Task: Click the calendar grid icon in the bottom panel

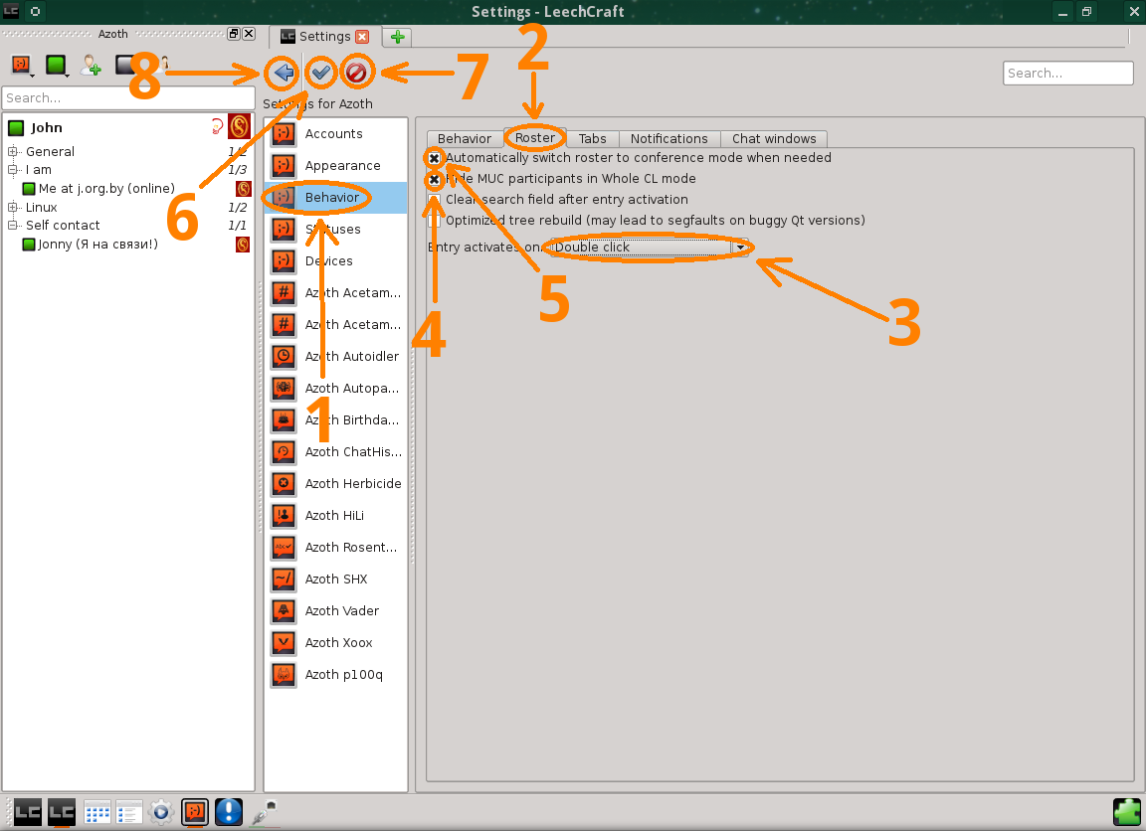Action: click(96, 812)
